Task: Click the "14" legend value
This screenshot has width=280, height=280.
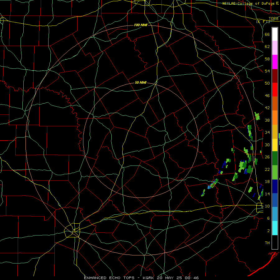Action: [267, 194]
